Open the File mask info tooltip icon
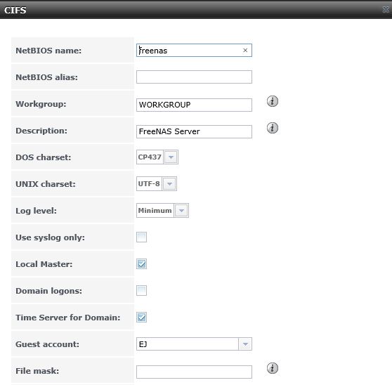The image size is (392, 385). pos(273,368)
